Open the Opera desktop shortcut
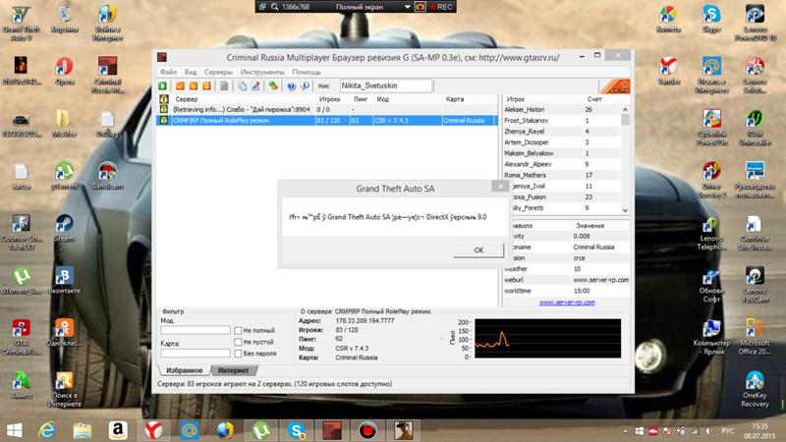The width and height of the screenshot is (786, 442). (x=64, y=71)
